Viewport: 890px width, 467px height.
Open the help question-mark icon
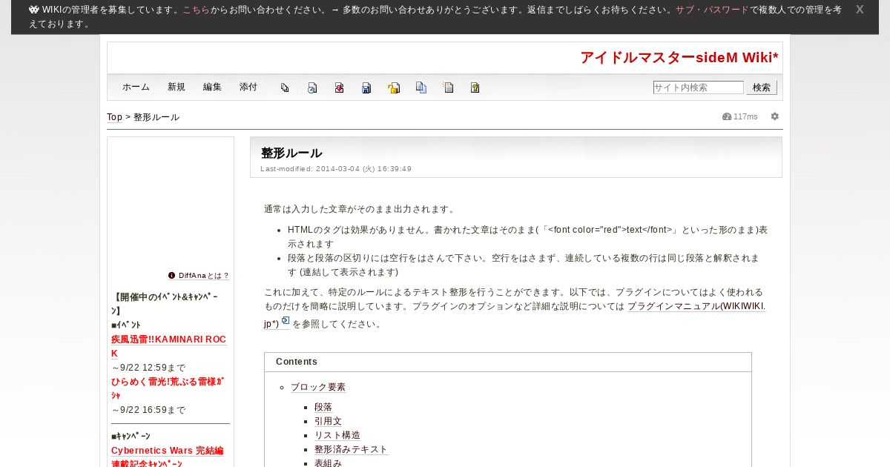475,87
